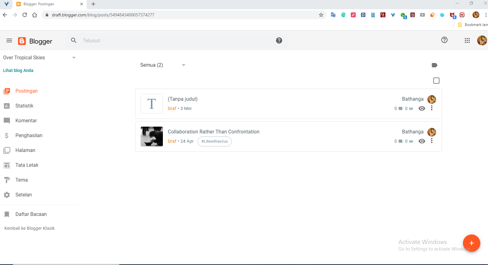Click the T thumbnail of untitled post
Image resolution: width=488 pixels, height=265 pixels.
152,104
